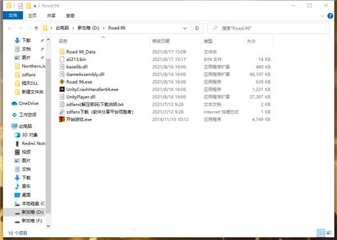Select the UnityCrashHandler64.exe icon
This screenshot has width=337, height=240.
[x=62, y=89]
